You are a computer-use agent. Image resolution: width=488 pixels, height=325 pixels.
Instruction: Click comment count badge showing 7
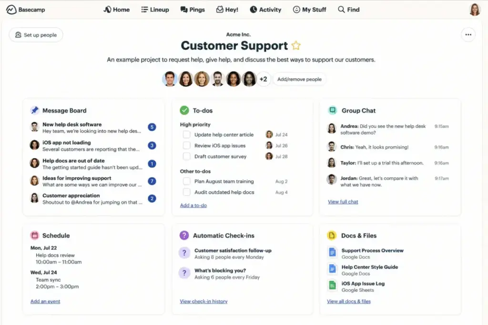(152, 181)
